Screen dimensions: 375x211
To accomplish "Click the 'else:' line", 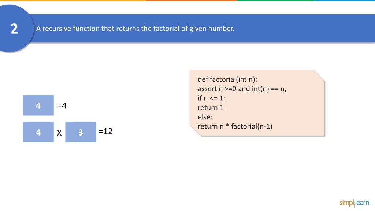I will pos(205,117).
